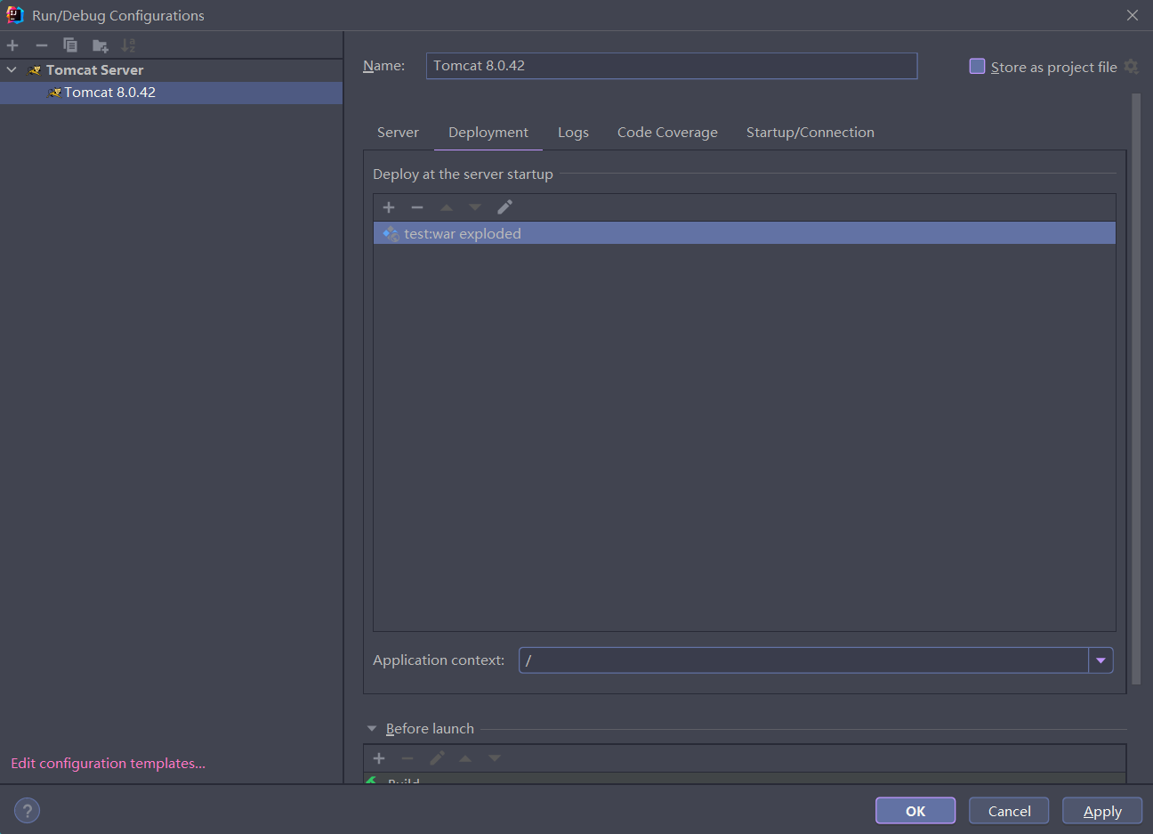Enable Store as project file checkbox
Image resolution: width=1153 pixels, height=834 pixels.
977,67
